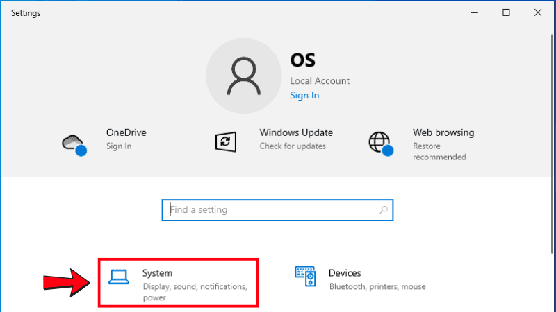
Task: Click Sign In below OneDrive
Action: pos(119,146)
